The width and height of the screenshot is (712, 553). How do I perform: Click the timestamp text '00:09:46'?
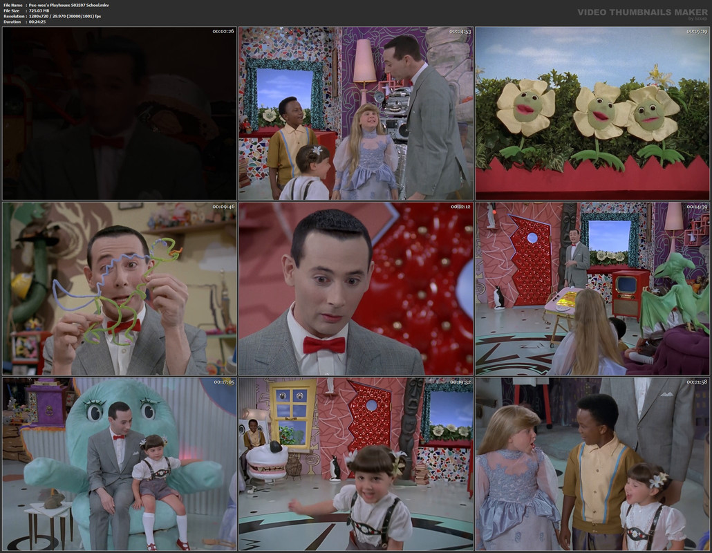pyautogui.click(x=223, y=207)
